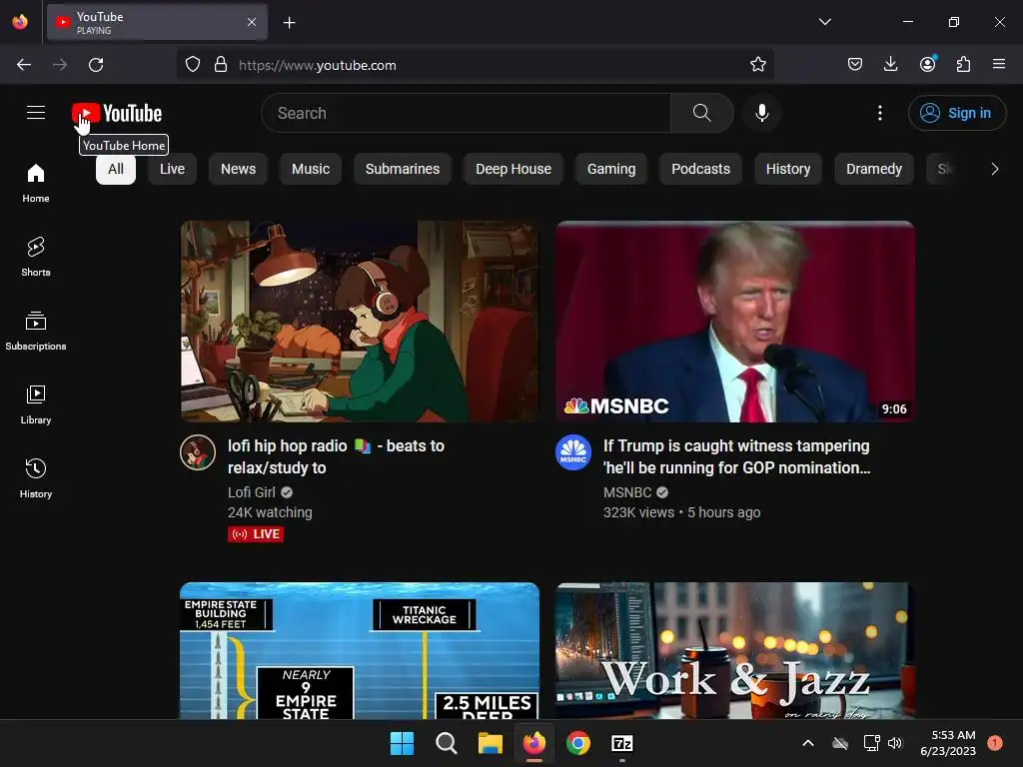Expand the list all tabs dropdown
Viewport: 1023px width, 767px height.
coord(824,22)
